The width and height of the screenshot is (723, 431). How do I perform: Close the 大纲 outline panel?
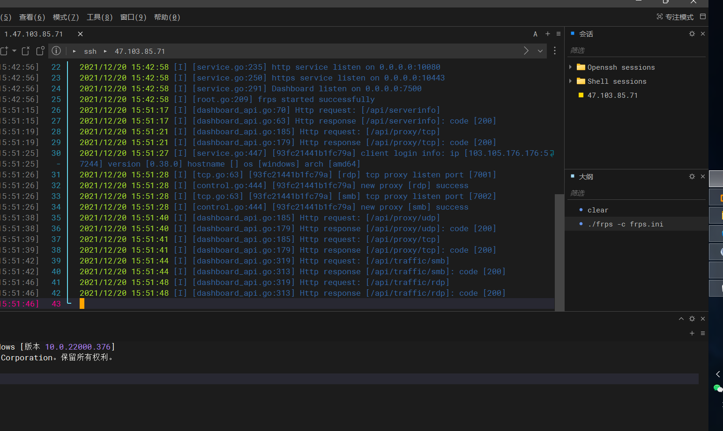(x=703, y=176)
